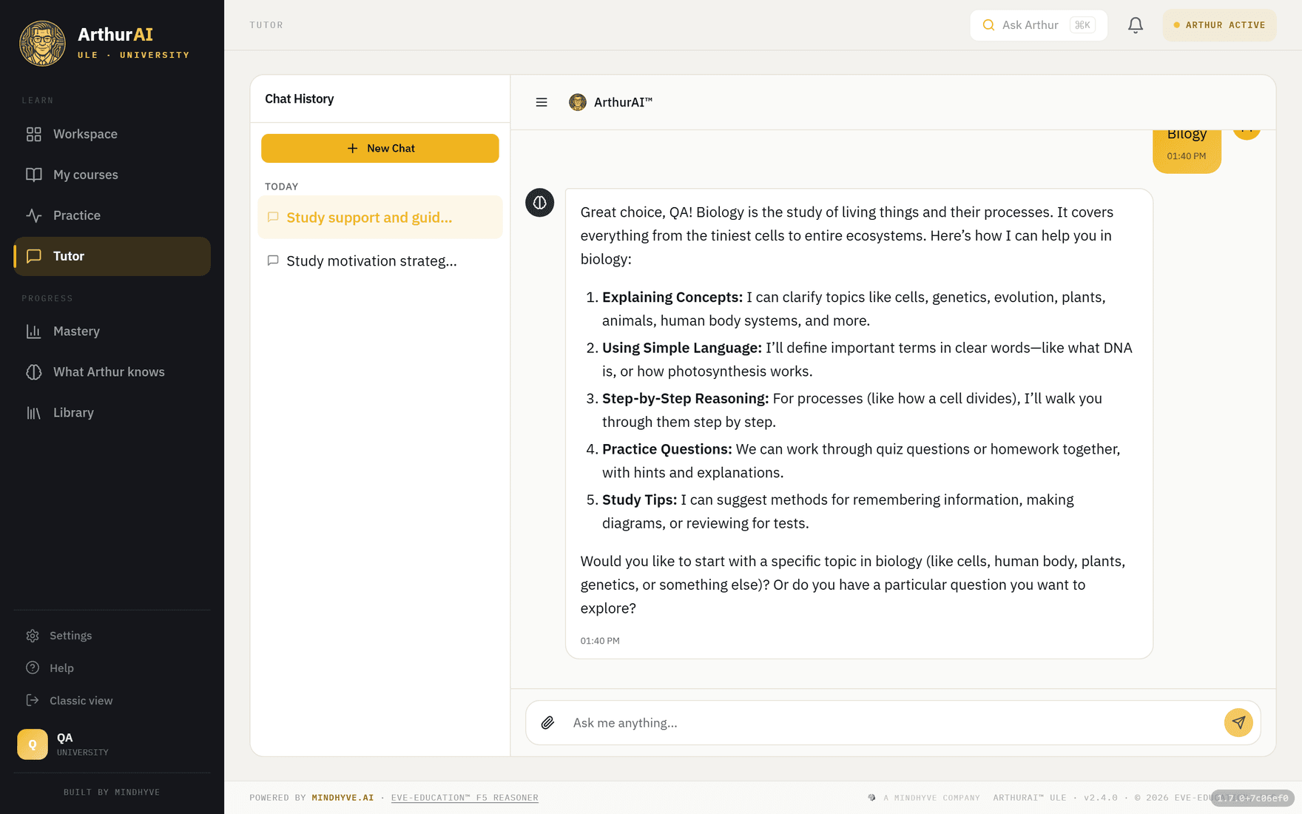This screenshot has width=1302, height=814.
Task: Open notifications bell
Action: (x=1136, y=25)
